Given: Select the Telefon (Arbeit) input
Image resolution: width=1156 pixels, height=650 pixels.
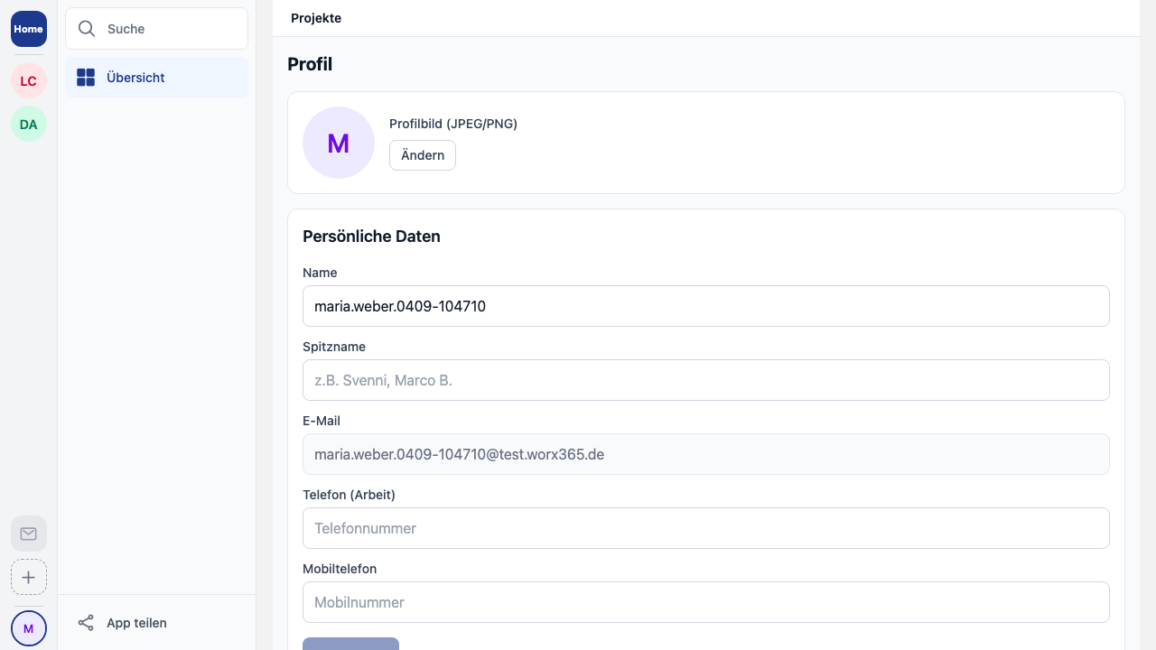Looking at the screenshot, I should (705, 528).
